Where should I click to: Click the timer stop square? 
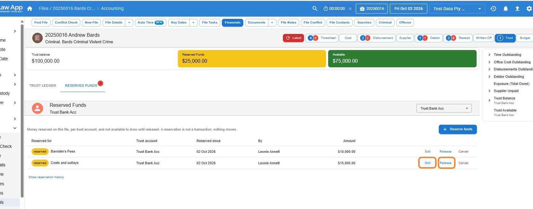click(350, 9)
